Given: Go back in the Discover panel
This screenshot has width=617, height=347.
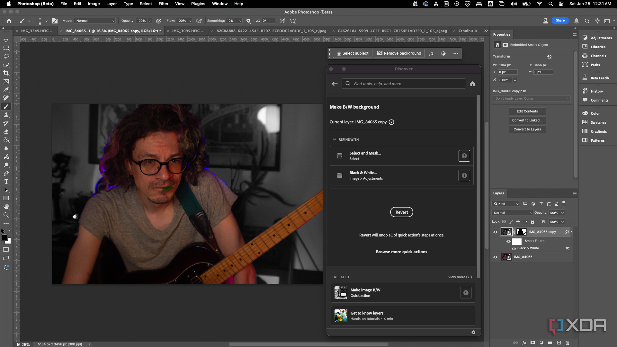Looking at the screenshot, I should point(335,84).
